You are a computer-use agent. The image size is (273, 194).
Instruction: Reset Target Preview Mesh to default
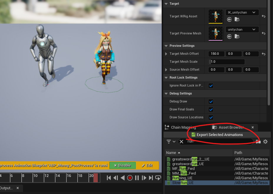click(x=263, y=33)
